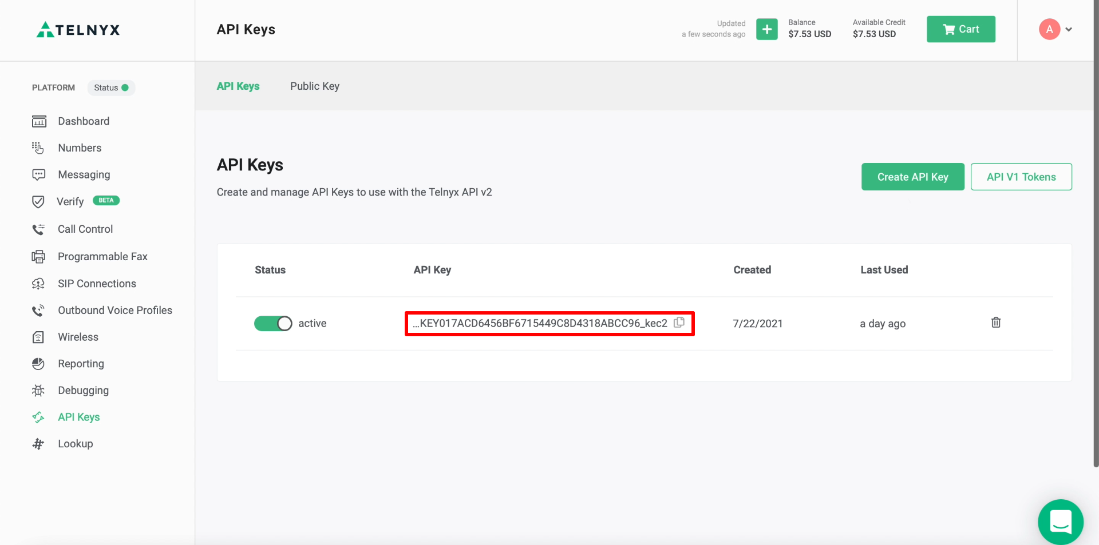
Task: Switch to the Public Key tab
Action: coord(315,86)
